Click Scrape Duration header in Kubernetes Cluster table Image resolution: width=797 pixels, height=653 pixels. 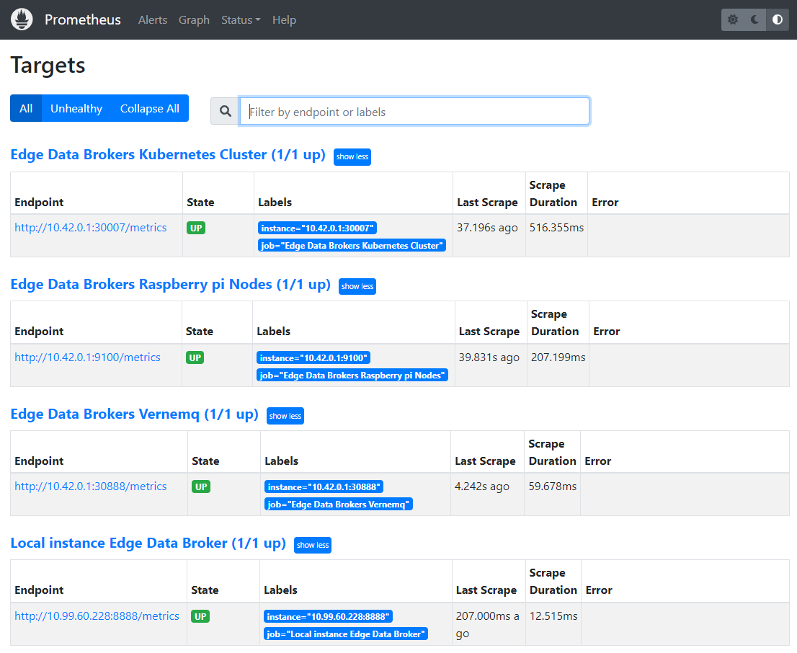[553, 193]
